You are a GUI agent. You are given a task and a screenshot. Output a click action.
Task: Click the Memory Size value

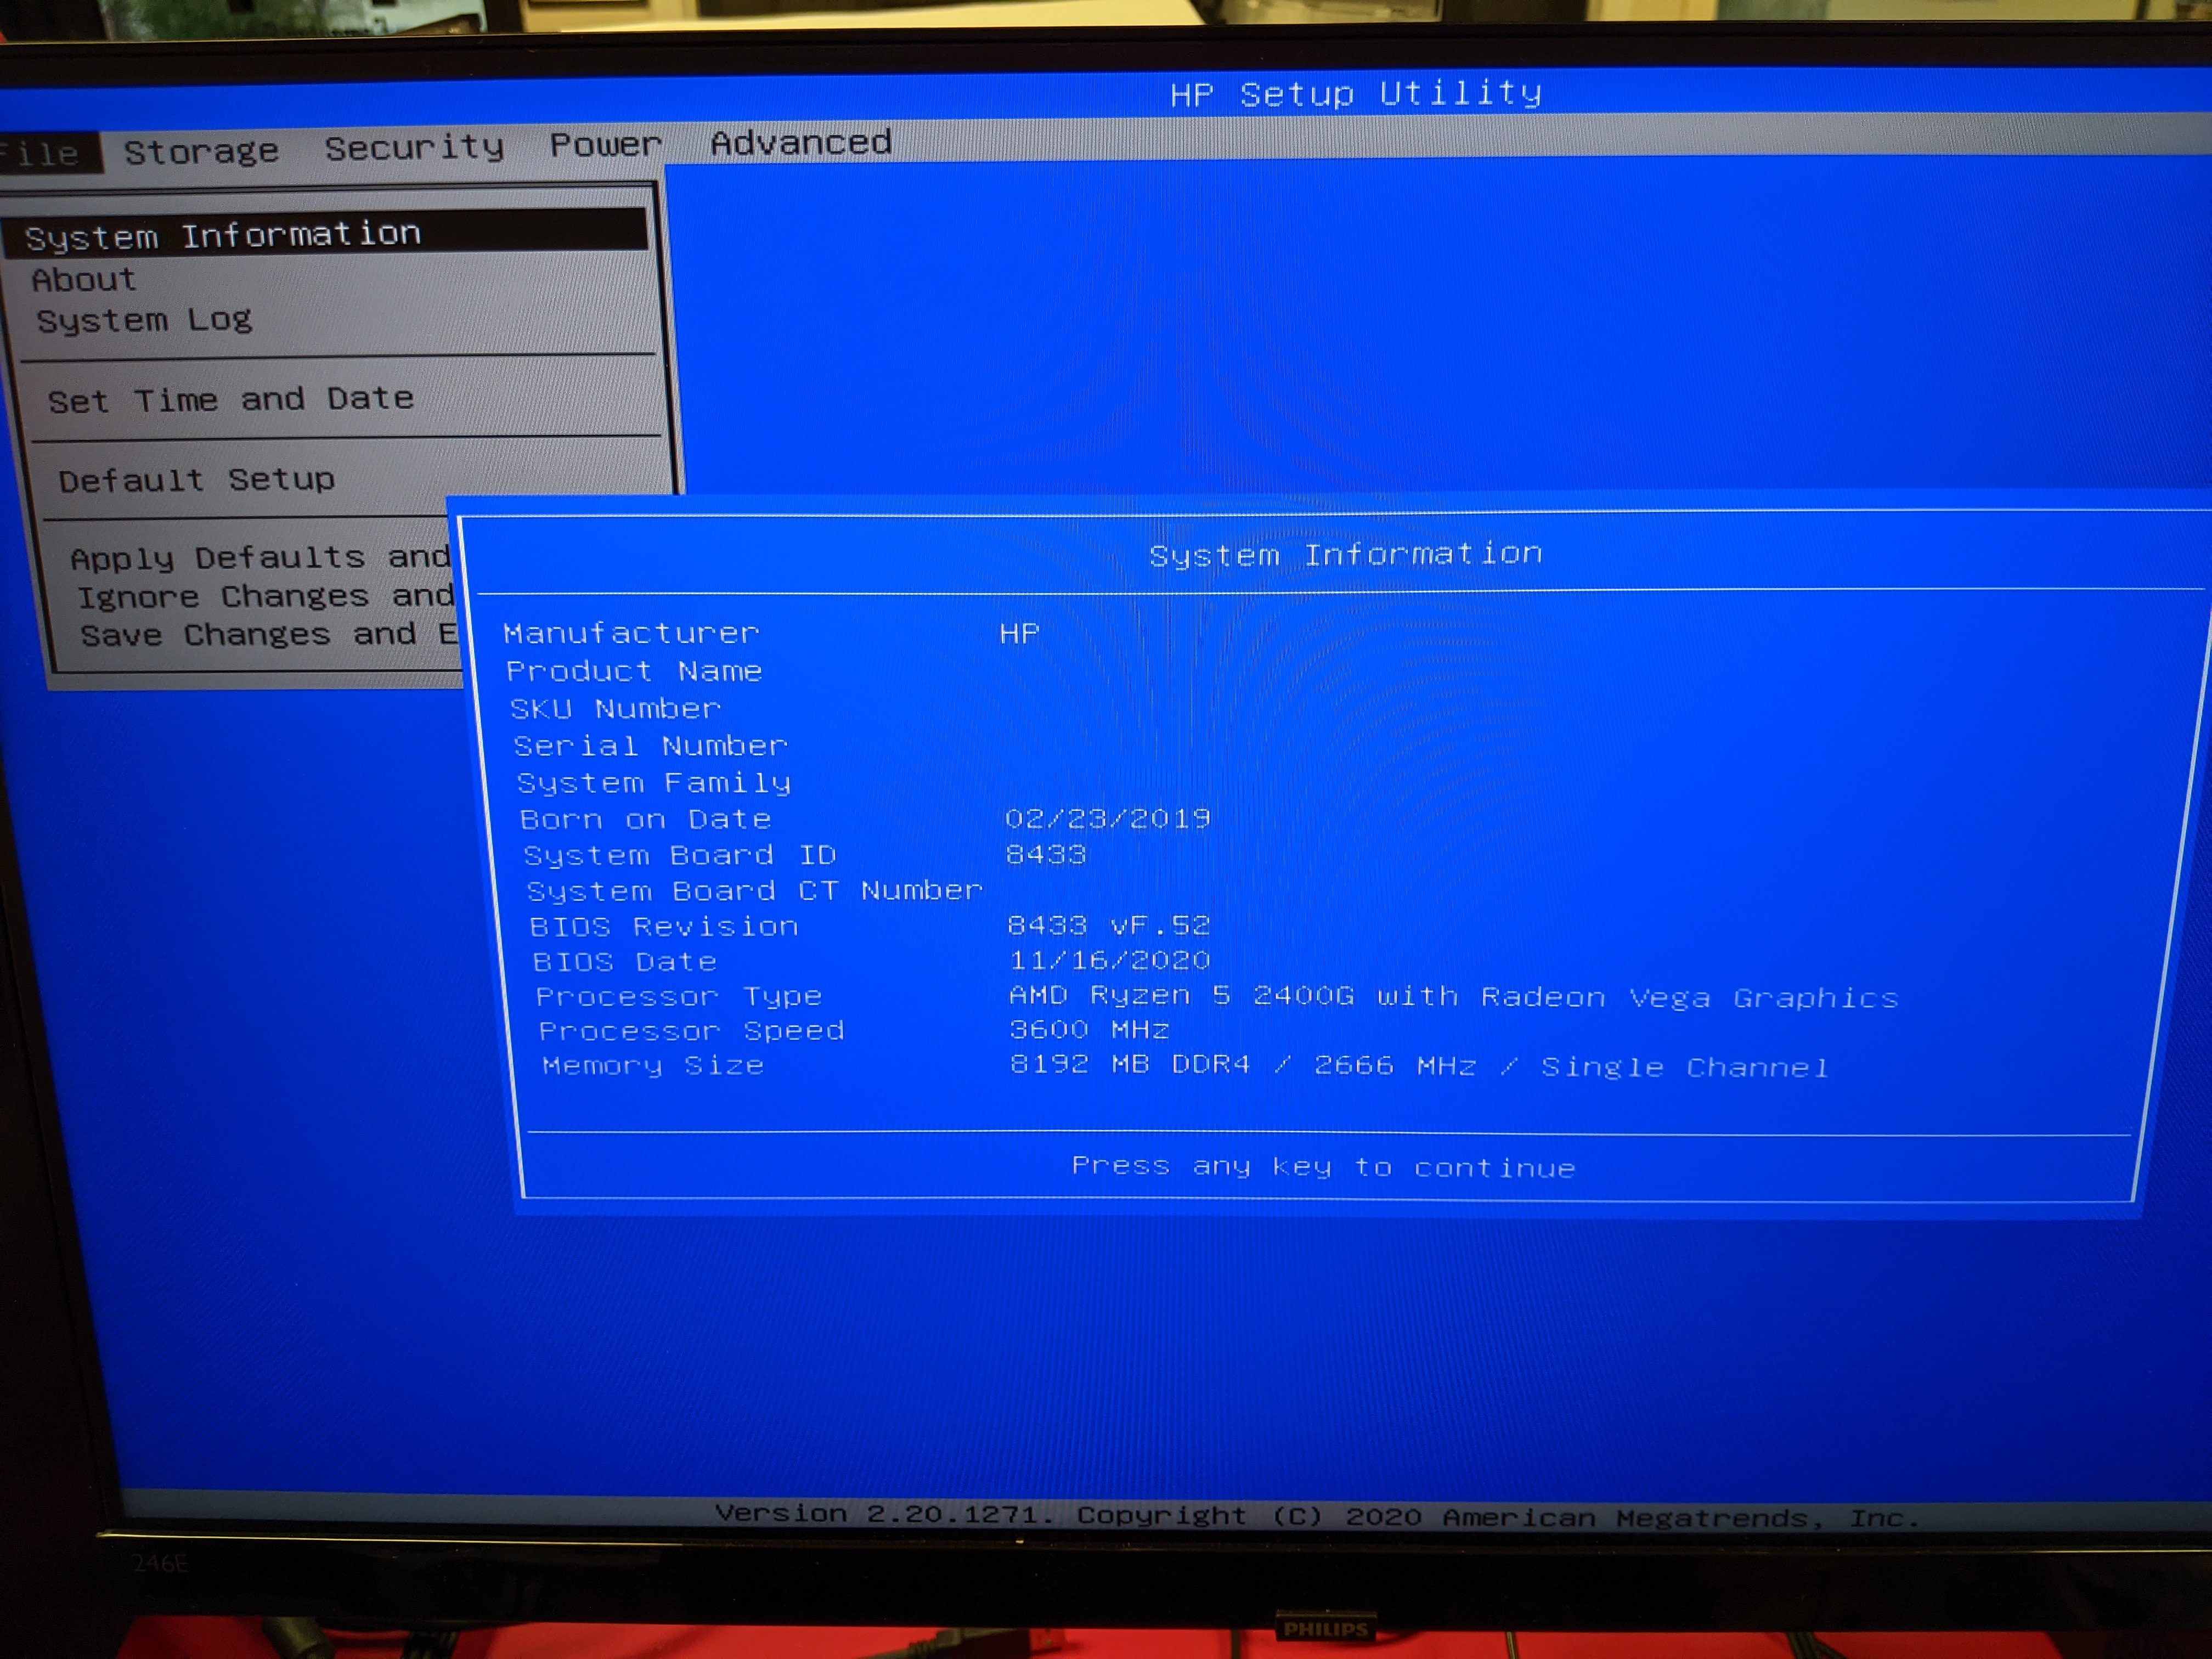click(1418, 1066)
